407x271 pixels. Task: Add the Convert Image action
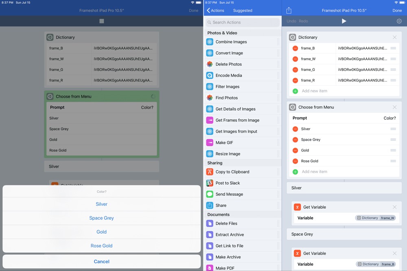pyautogui.click(x=243, y=53)
